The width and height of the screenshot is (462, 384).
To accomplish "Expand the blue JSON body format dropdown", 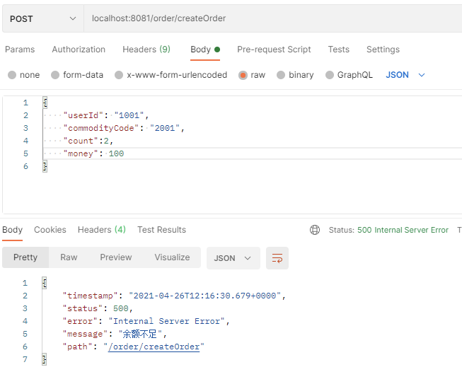I will pos(405,75).
